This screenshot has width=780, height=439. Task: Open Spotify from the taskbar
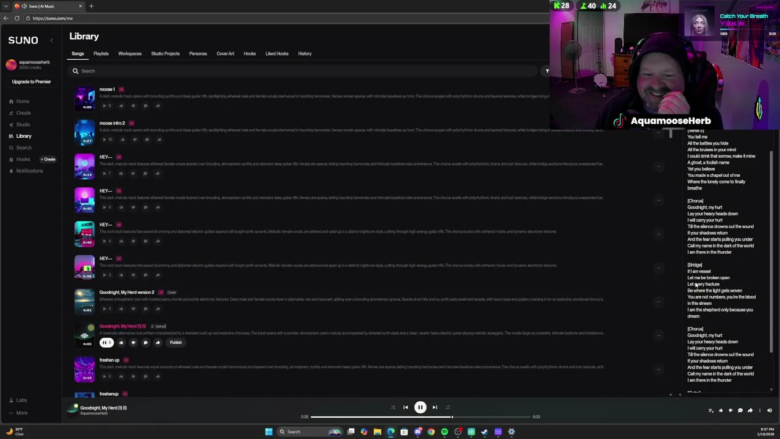coord(444,432)
